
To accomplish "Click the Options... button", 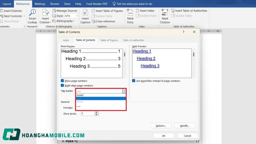I will click(161, 126).
